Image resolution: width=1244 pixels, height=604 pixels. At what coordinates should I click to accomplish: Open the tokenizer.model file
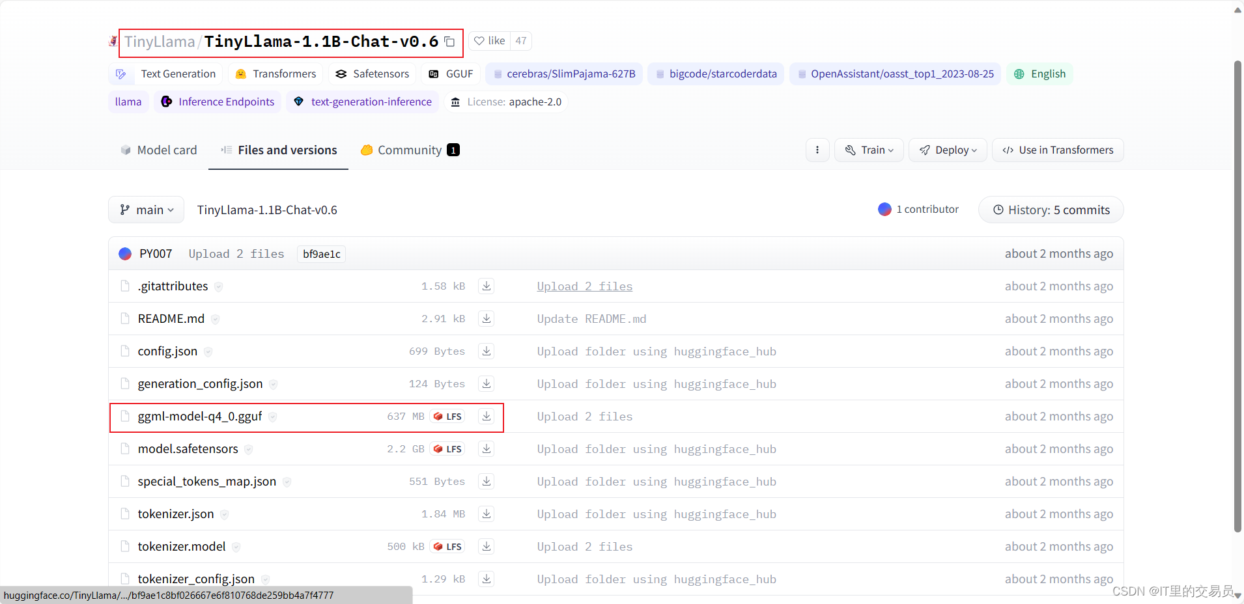click(x=182, y=547)
